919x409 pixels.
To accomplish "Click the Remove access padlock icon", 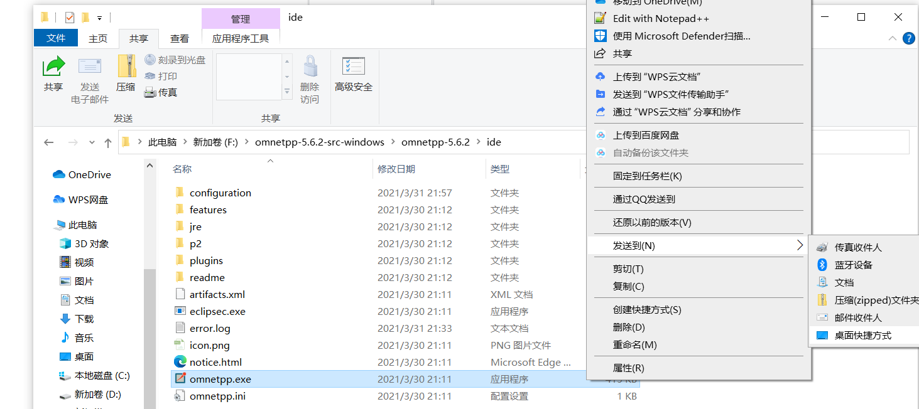I will 310,66.
